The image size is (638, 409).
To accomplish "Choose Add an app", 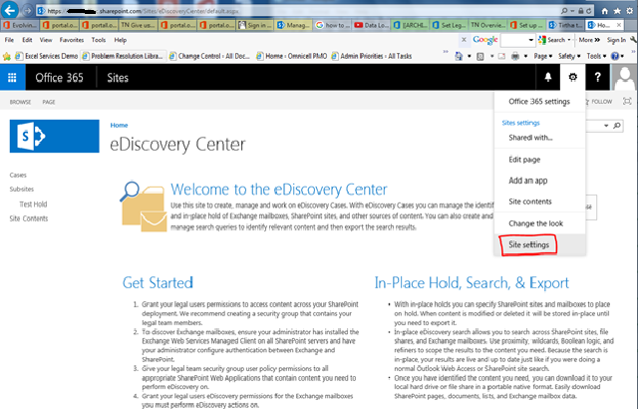I will point(527,181).
